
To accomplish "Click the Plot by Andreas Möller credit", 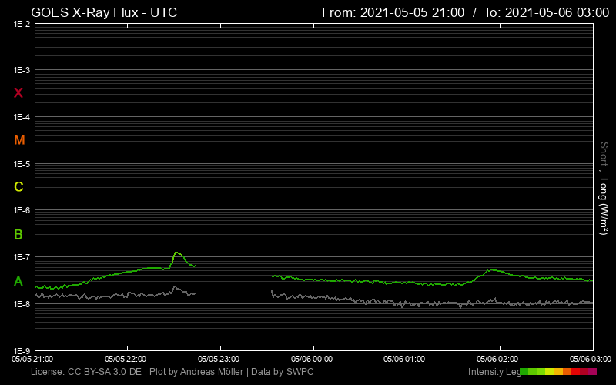I will pyautogui.click(x=196, y=372).
